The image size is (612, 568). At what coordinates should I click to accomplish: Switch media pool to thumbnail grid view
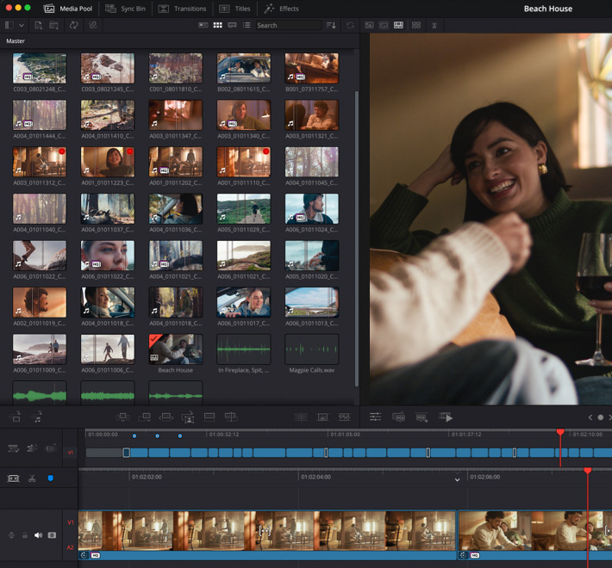(x=218, y=26)
